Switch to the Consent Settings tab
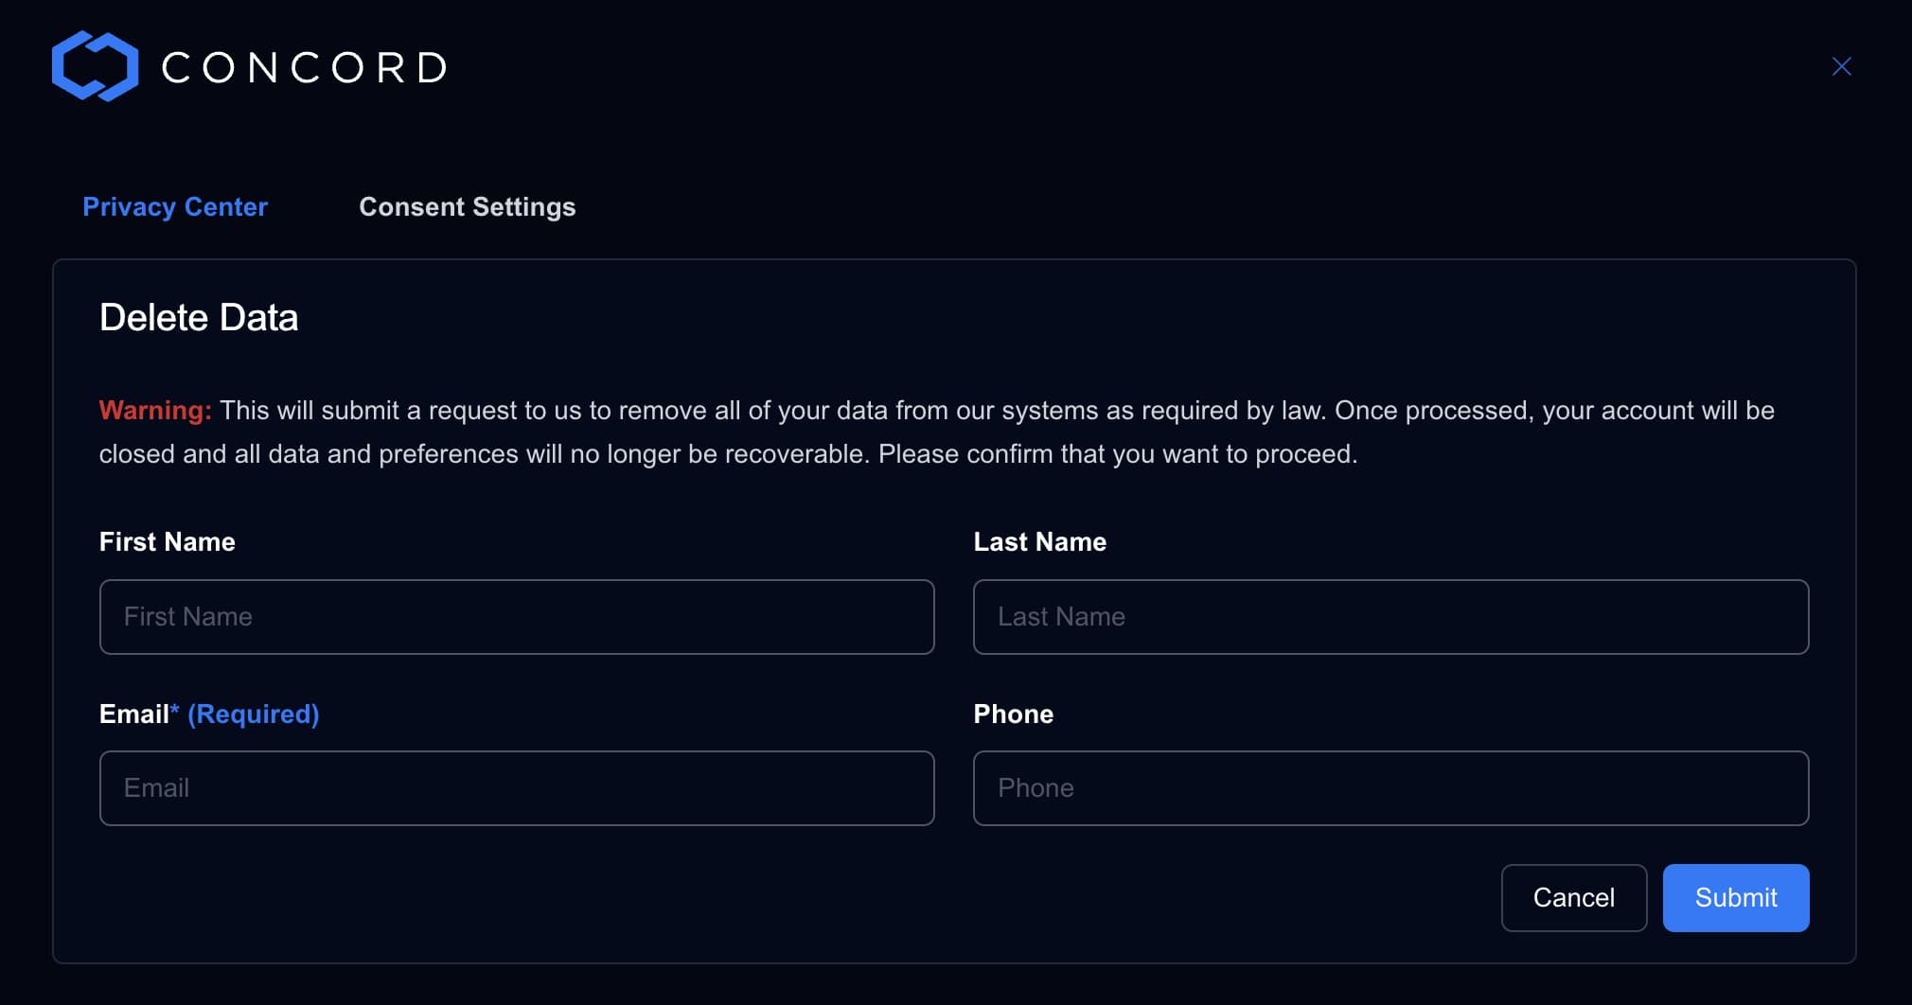The image size is (1912, 1005). pyautogui.click(x=468, y=206)
